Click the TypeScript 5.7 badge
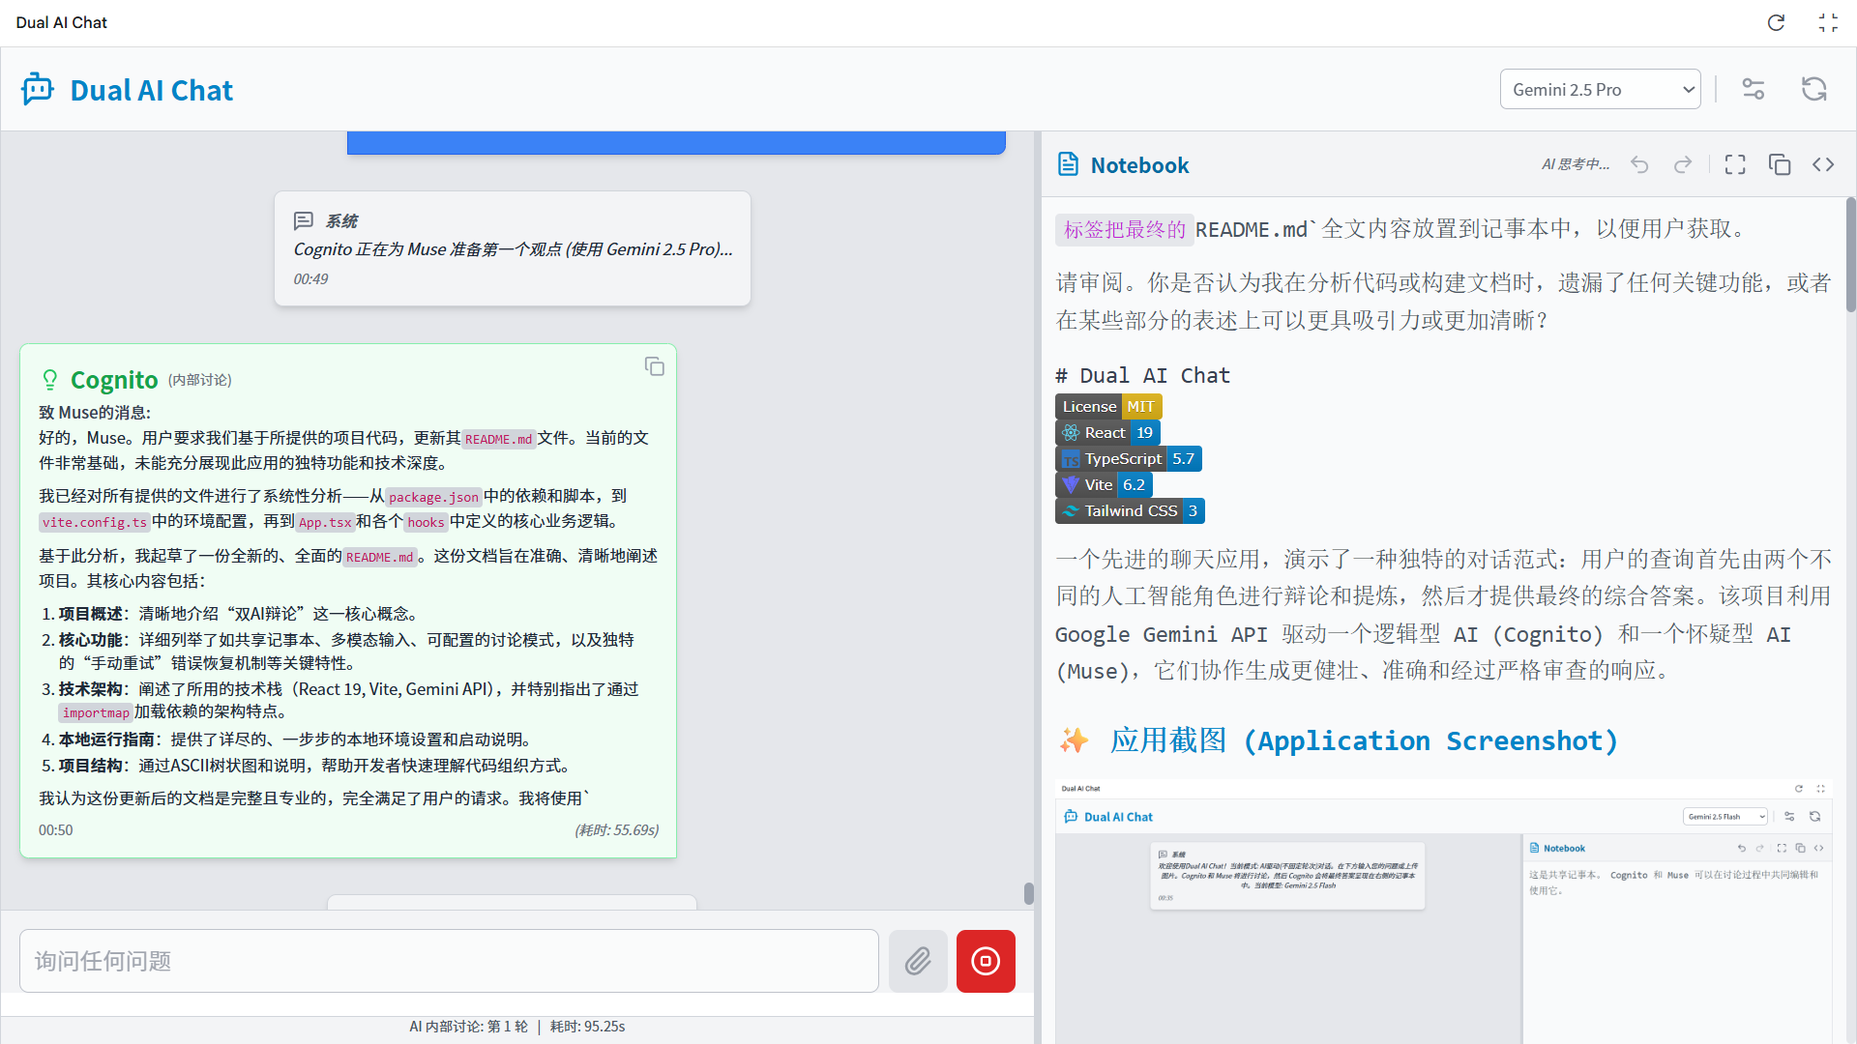 click(x=1129, y=458)
